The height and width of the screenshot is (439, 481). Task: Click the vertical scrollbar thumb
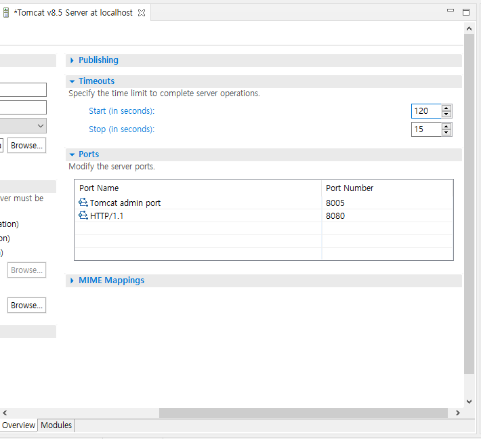(x=469, y=204)
